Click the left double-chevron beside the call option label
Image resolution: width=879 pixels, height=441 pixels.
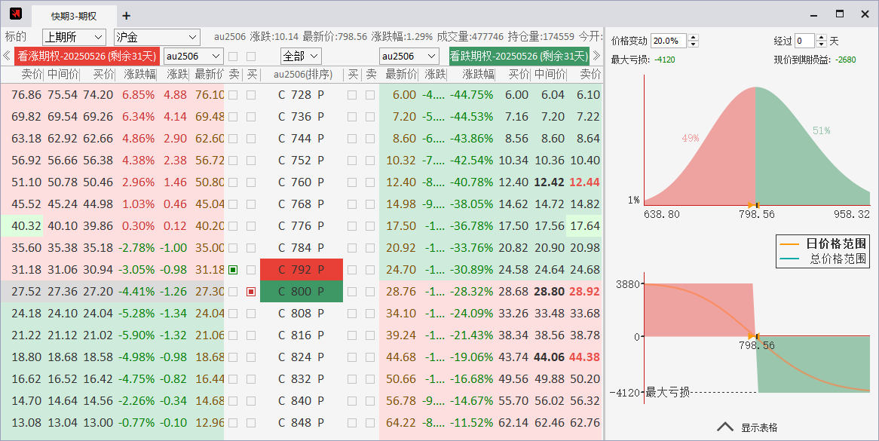[7, 56]
